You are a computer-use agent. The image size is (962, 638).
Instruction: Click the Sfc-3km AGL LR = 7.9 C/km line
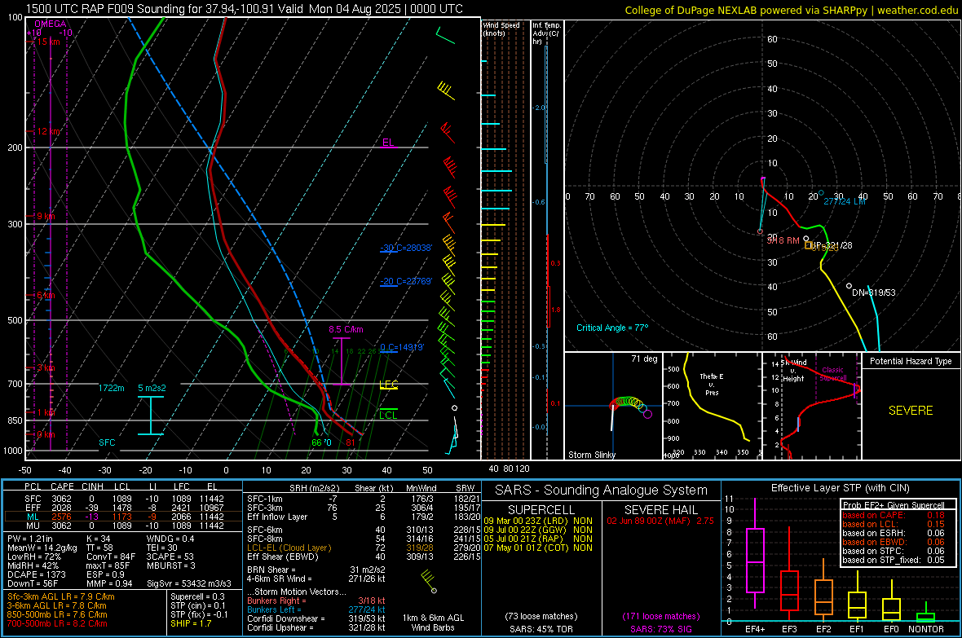[x=61, y=596]
